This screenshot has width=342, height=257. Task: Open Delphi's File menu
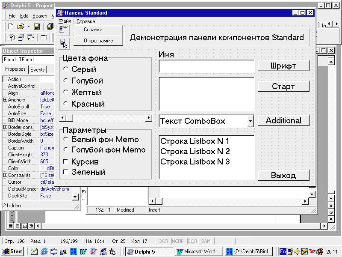pos(12,16)
